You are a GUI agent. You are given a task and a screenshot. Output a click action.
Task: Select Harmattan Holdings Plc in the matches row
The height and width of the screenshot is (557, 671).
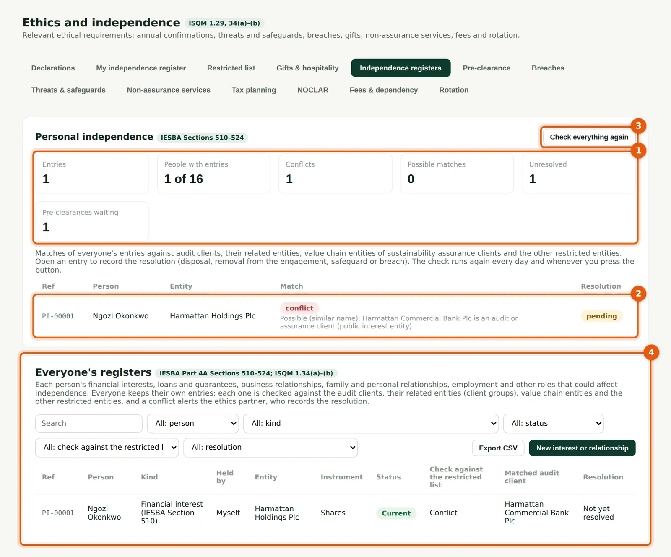coord(213,316)
